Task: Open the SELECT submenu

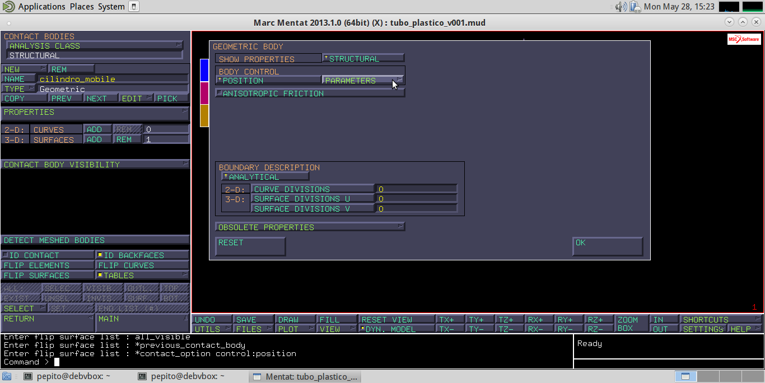Action: pos(24,309)
